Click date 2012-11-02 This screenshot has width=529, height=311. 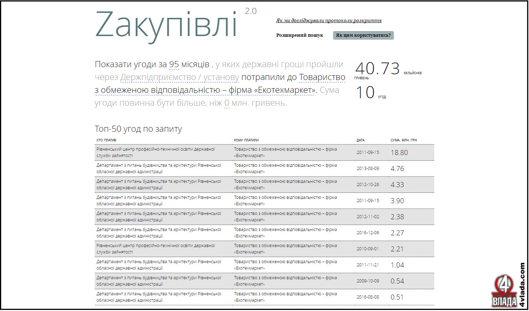[x=368, y=217]
